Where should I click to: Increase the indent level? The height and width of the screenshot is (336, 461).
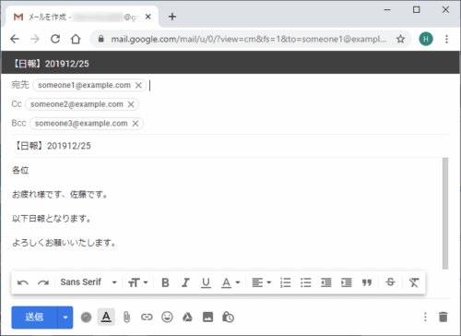click(347, 282)
